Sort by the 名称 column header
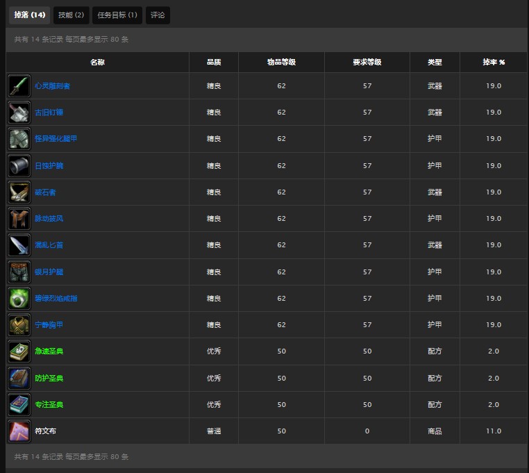This screenshot has width=529, height=473. [97, 63]
